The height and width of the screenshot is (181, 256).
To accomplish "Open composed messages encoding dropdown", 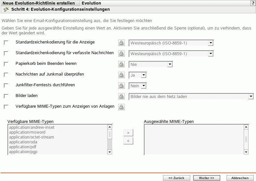I will tap(171, 54).
